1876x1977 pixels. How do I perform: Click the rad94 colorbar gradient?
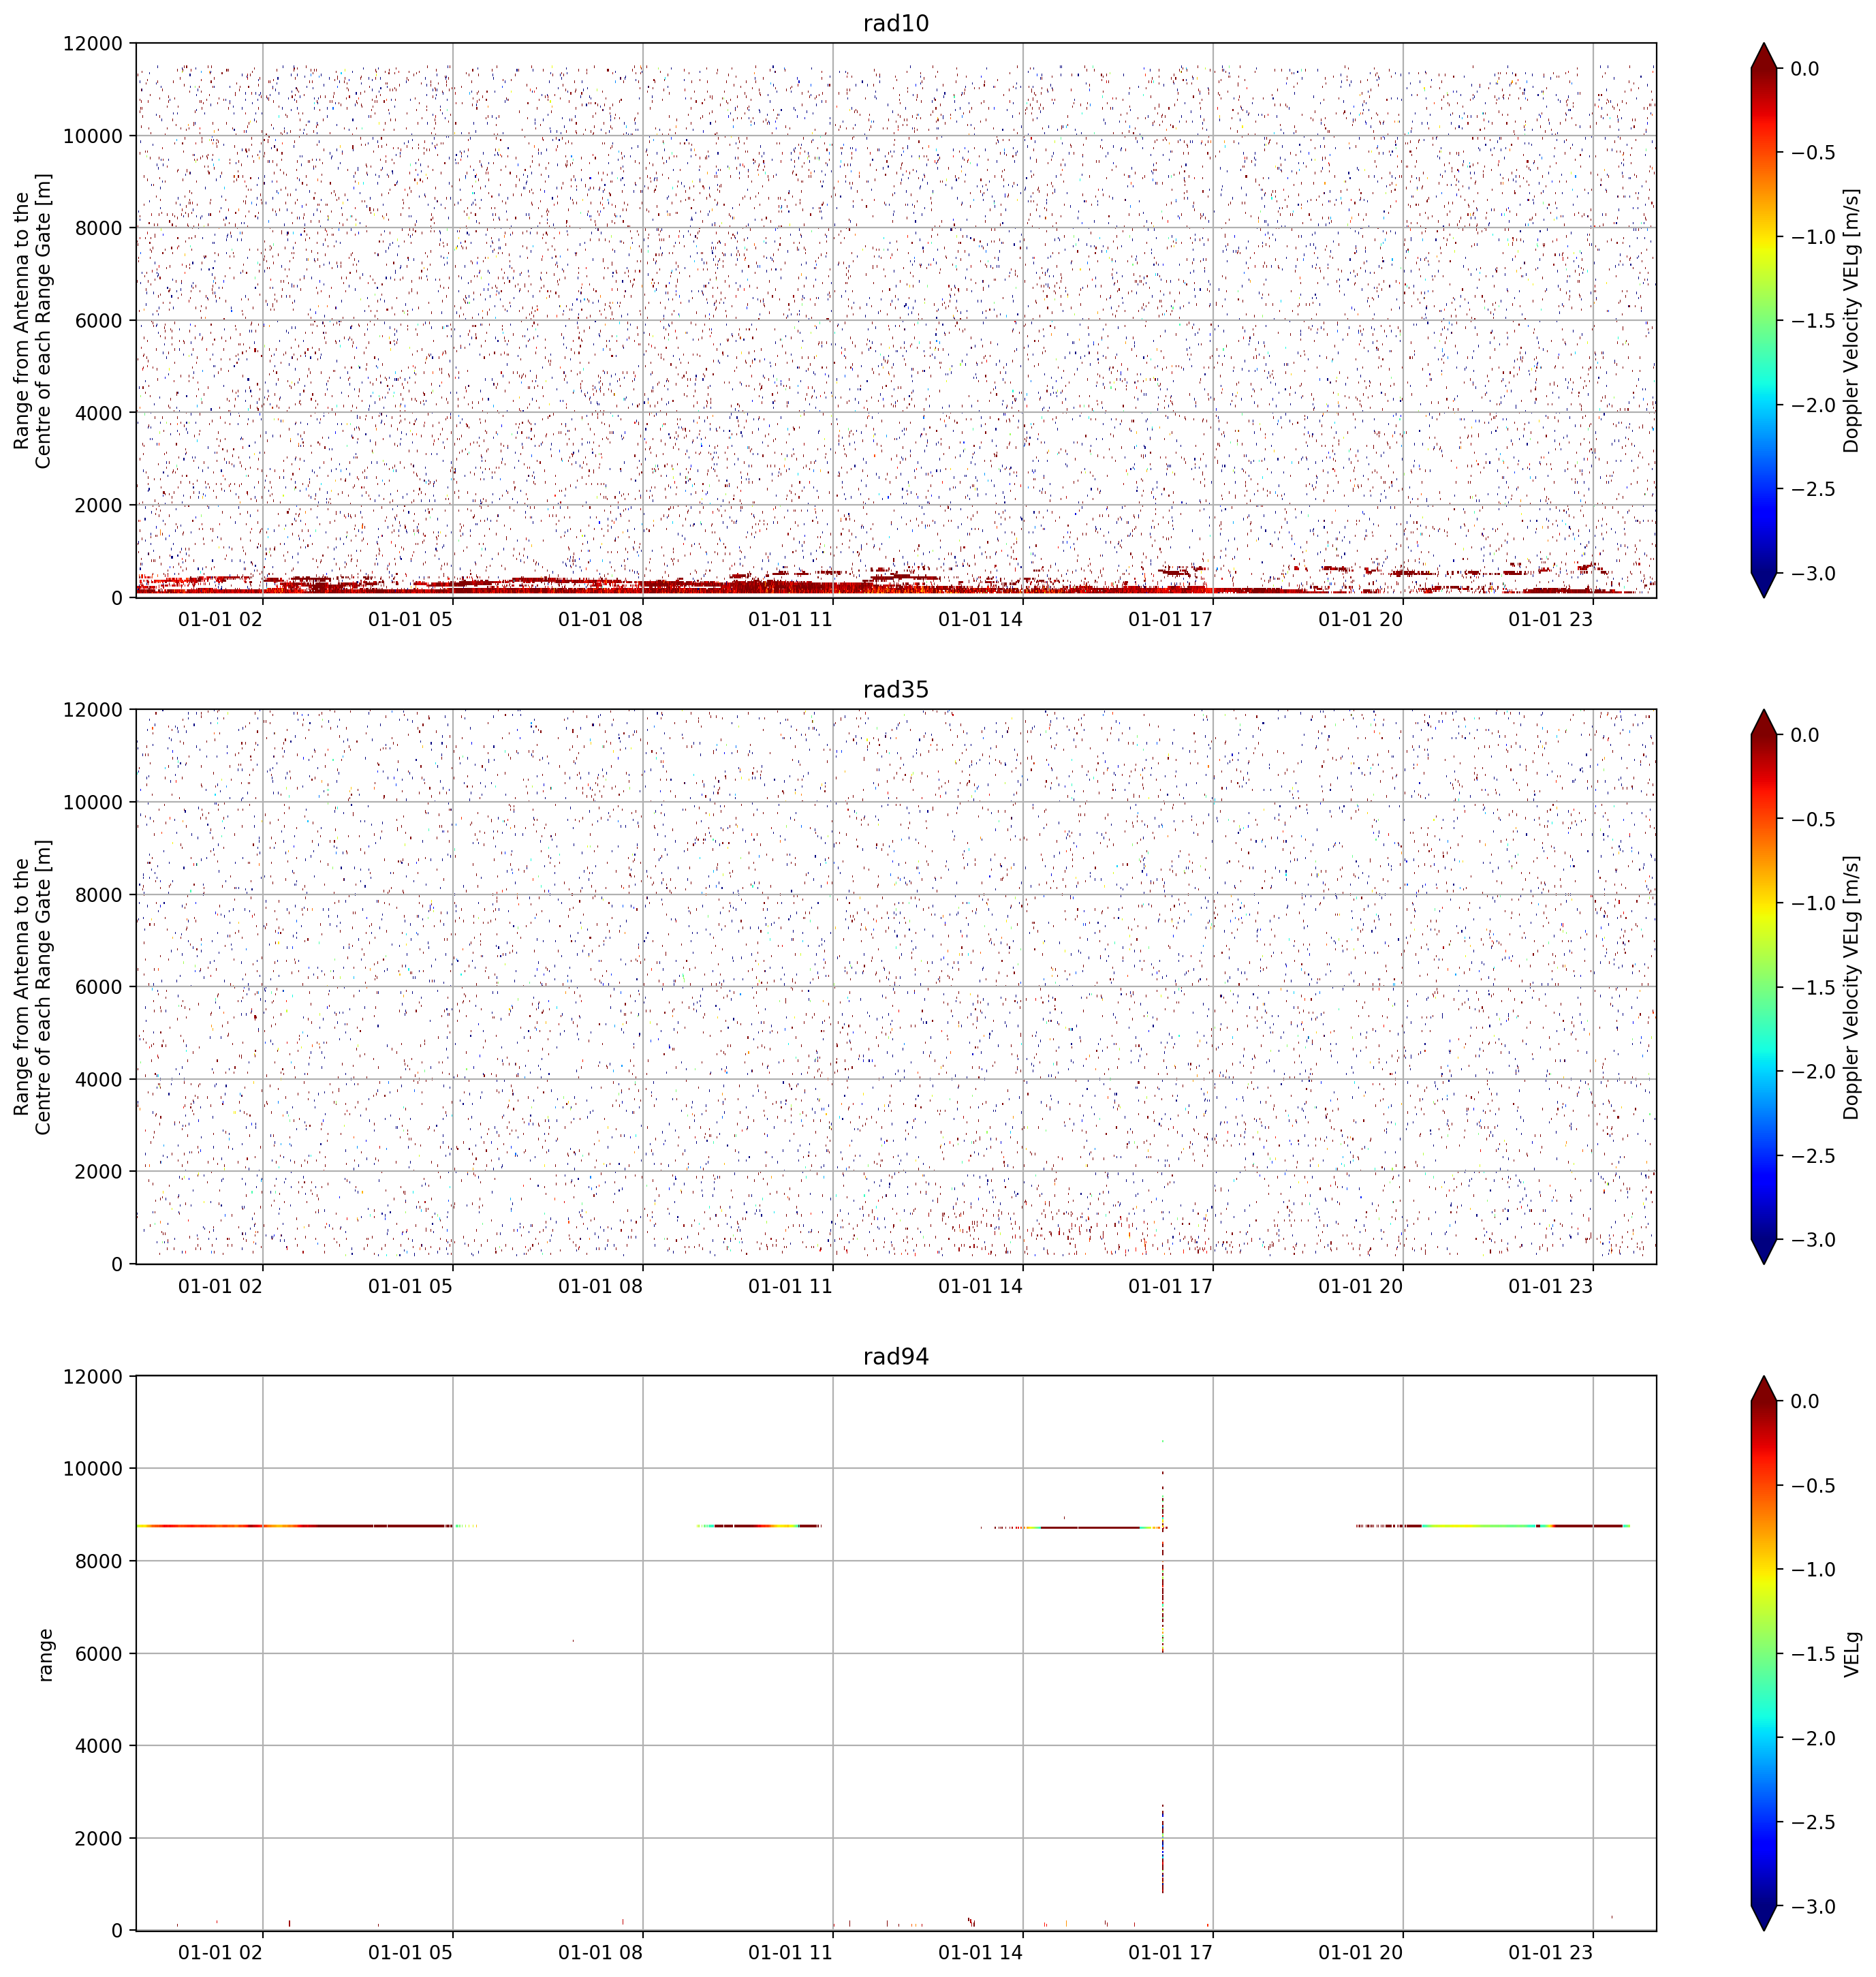[1764, 1654]
